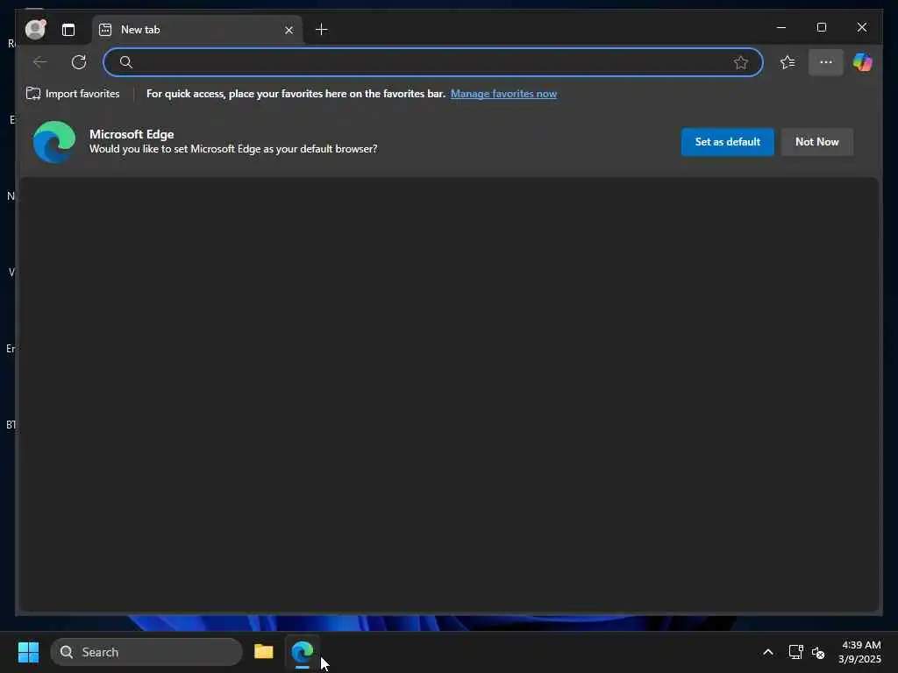Image resolution: width=898 pixels, height=673 pixels.
Task: Click the Microsoft Edge logo in prompt
Action: click(53, 141)
